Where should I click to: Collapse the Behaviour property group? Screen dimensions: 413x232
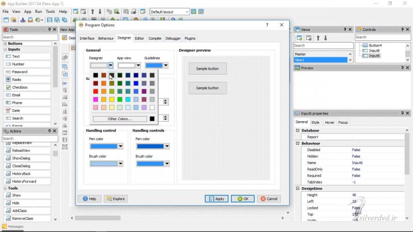point(298,143)
